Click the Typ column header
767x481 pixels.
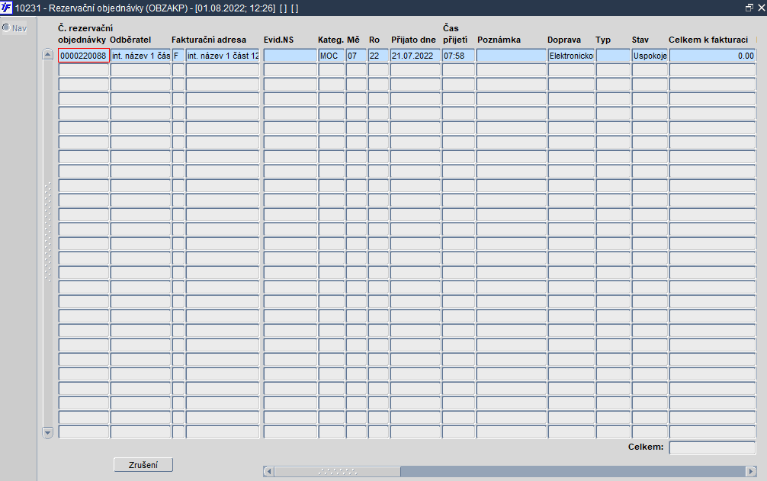603,40
